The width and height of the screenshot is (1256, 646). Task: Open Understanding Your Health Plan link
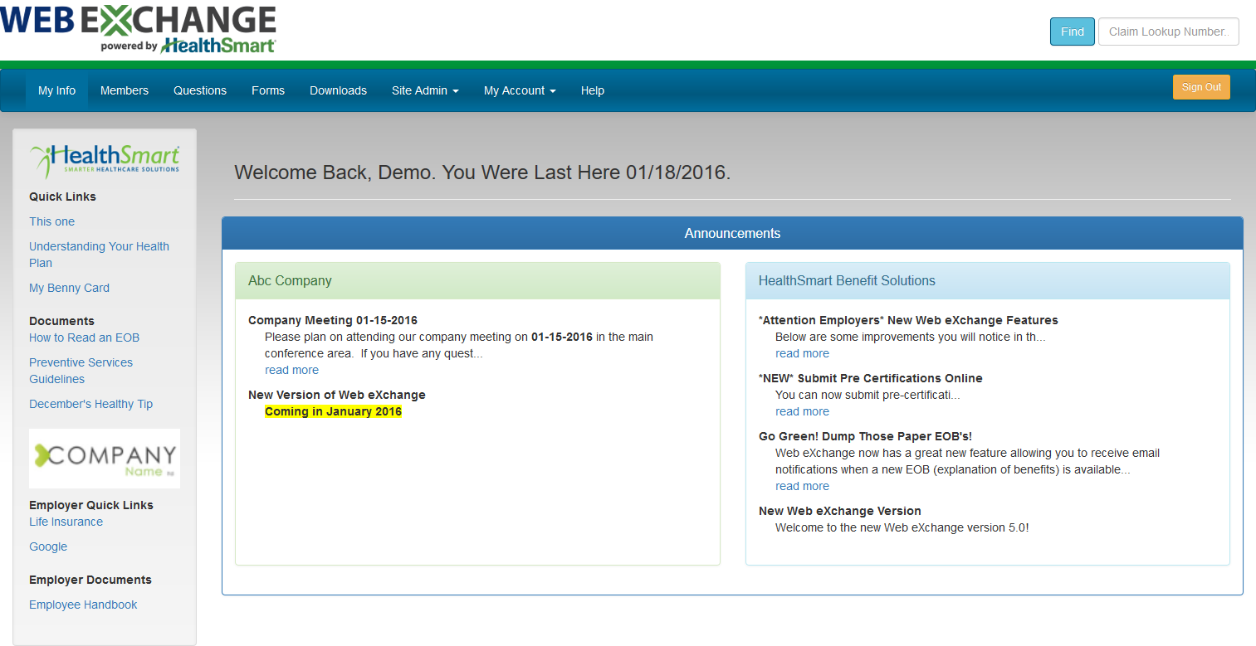click(99, 255)
